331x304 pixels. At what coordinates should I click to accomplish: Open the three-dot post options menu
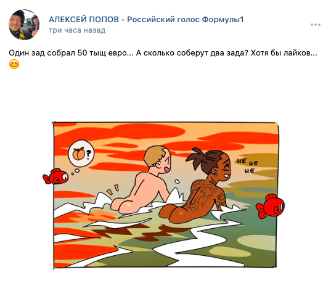[316, 25]
